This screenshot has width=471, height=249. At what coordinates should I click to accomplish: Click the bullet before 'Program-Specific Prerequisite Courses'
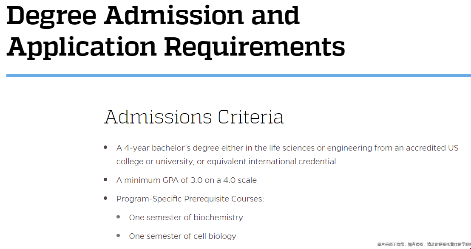105,198
